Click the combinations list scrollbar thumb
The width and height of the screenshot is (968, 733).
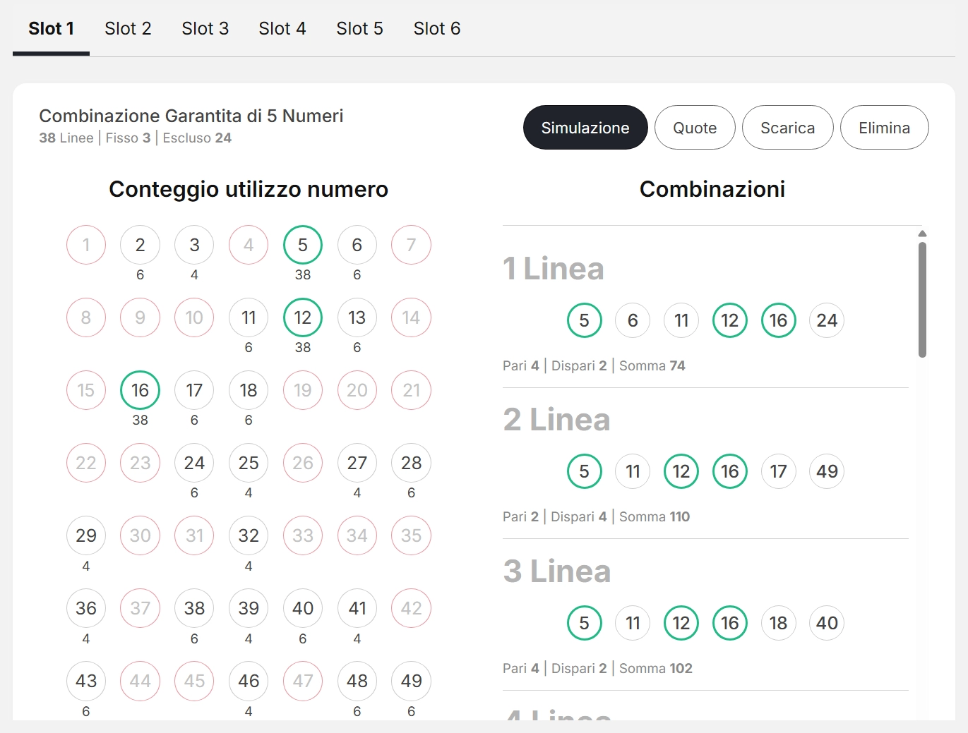coord(922,300)
